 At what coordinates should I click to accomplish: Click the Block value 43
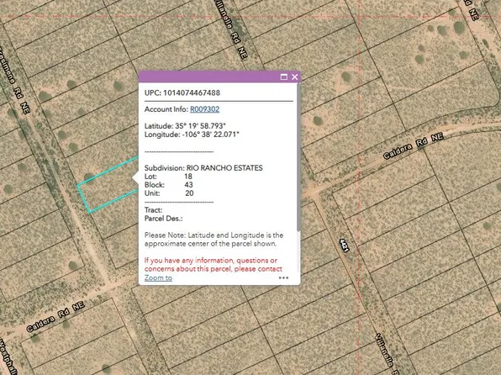click(188, 185)
